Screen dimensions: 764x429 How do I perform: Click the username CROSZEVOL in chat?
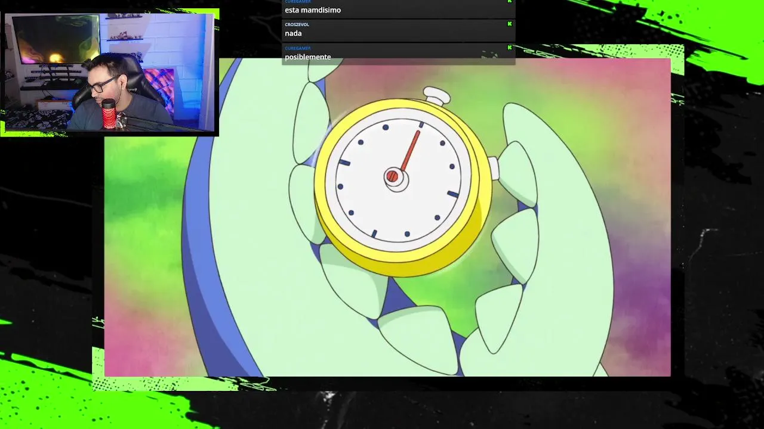(297, 24)
